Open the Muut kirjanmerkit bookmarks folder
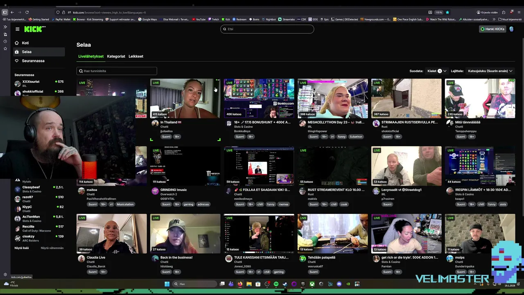 (x=510, y=19)
